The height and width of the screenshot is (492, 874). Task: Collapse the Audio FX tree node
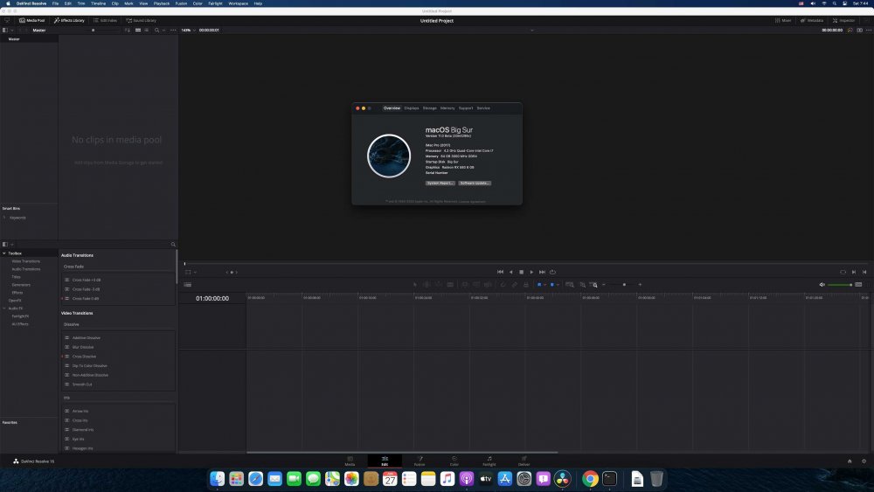point(3,308)
